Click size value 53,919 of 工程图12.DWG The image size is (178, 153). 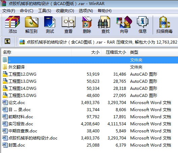click(93, 74)
